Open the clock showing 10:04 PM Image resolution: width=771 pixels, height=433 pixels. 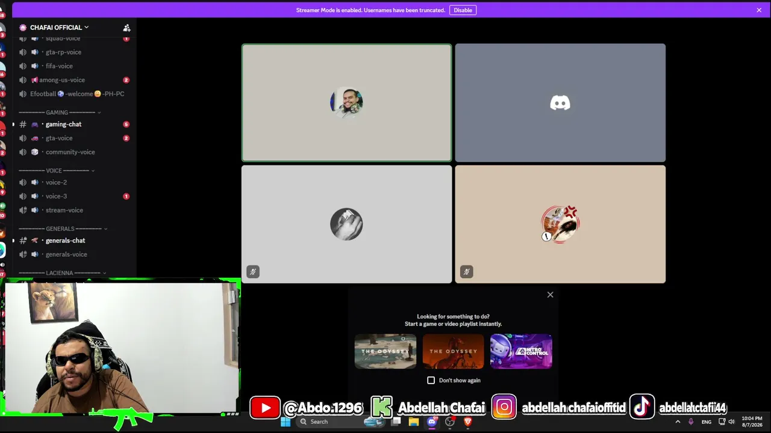pos(752,422)
